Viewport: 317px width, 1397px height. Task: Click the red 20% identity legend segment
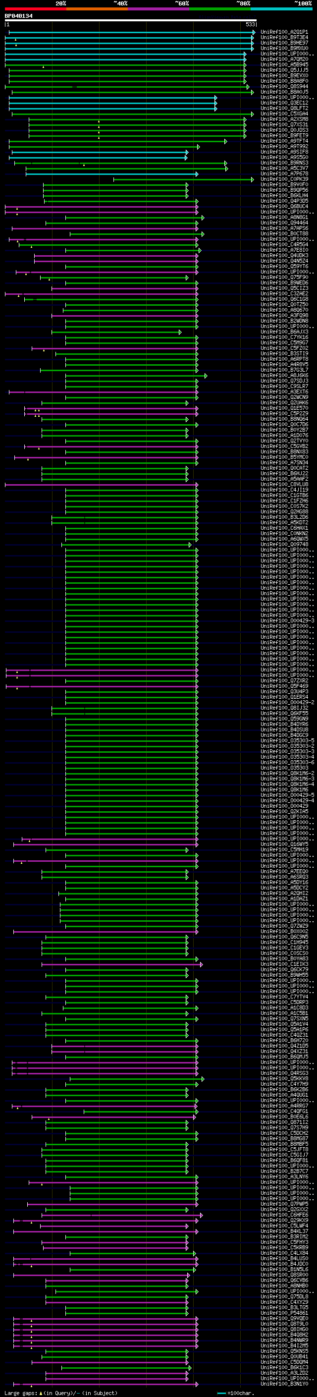tap(35, 9)
